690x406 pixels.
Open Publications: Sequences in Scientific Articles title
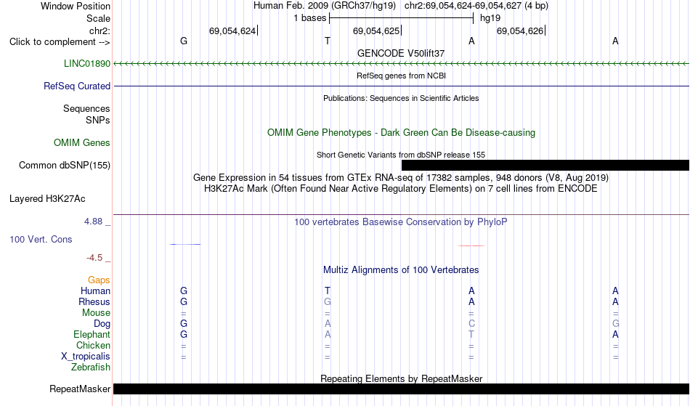point(401,98)
